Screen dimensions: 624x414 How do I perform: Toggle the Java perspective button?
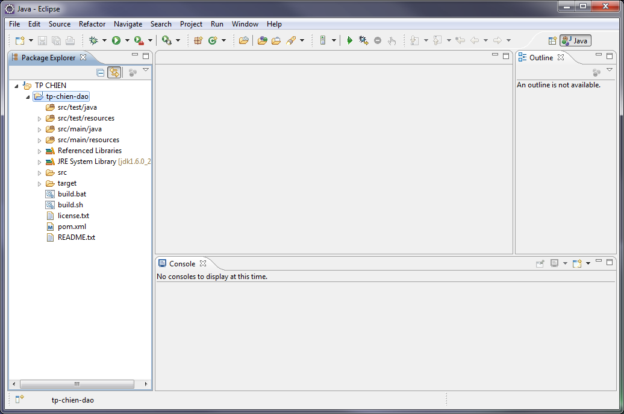click(x=575, y=40)
